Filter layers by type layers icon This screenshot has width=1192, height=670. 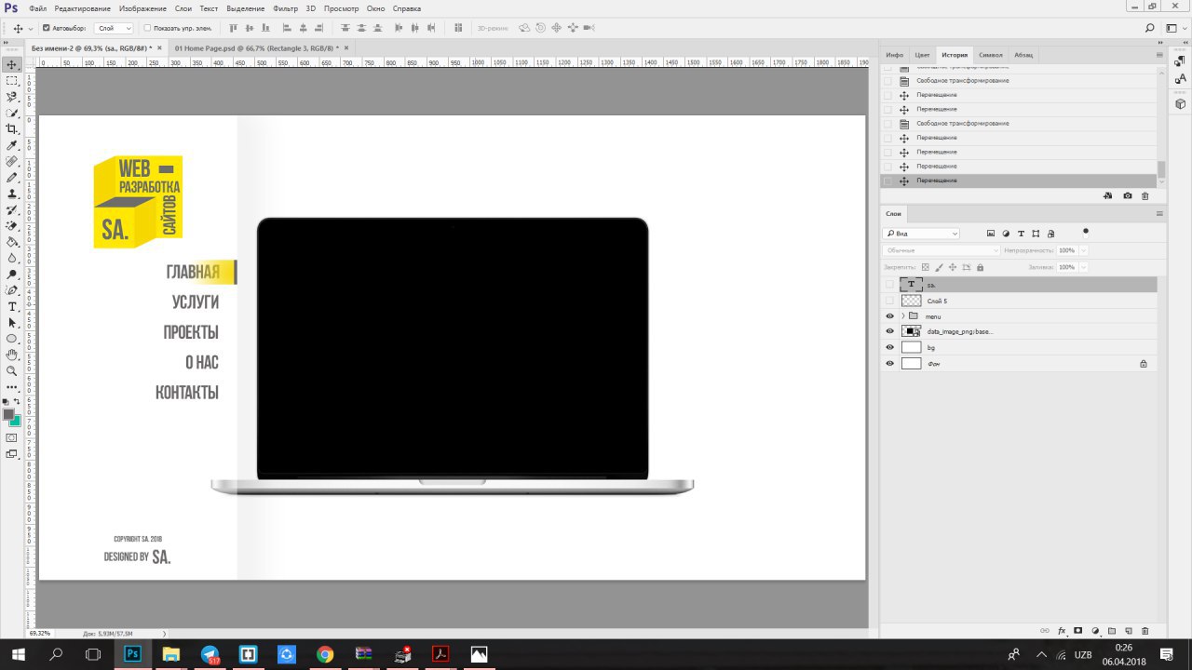coord(1021,234)
